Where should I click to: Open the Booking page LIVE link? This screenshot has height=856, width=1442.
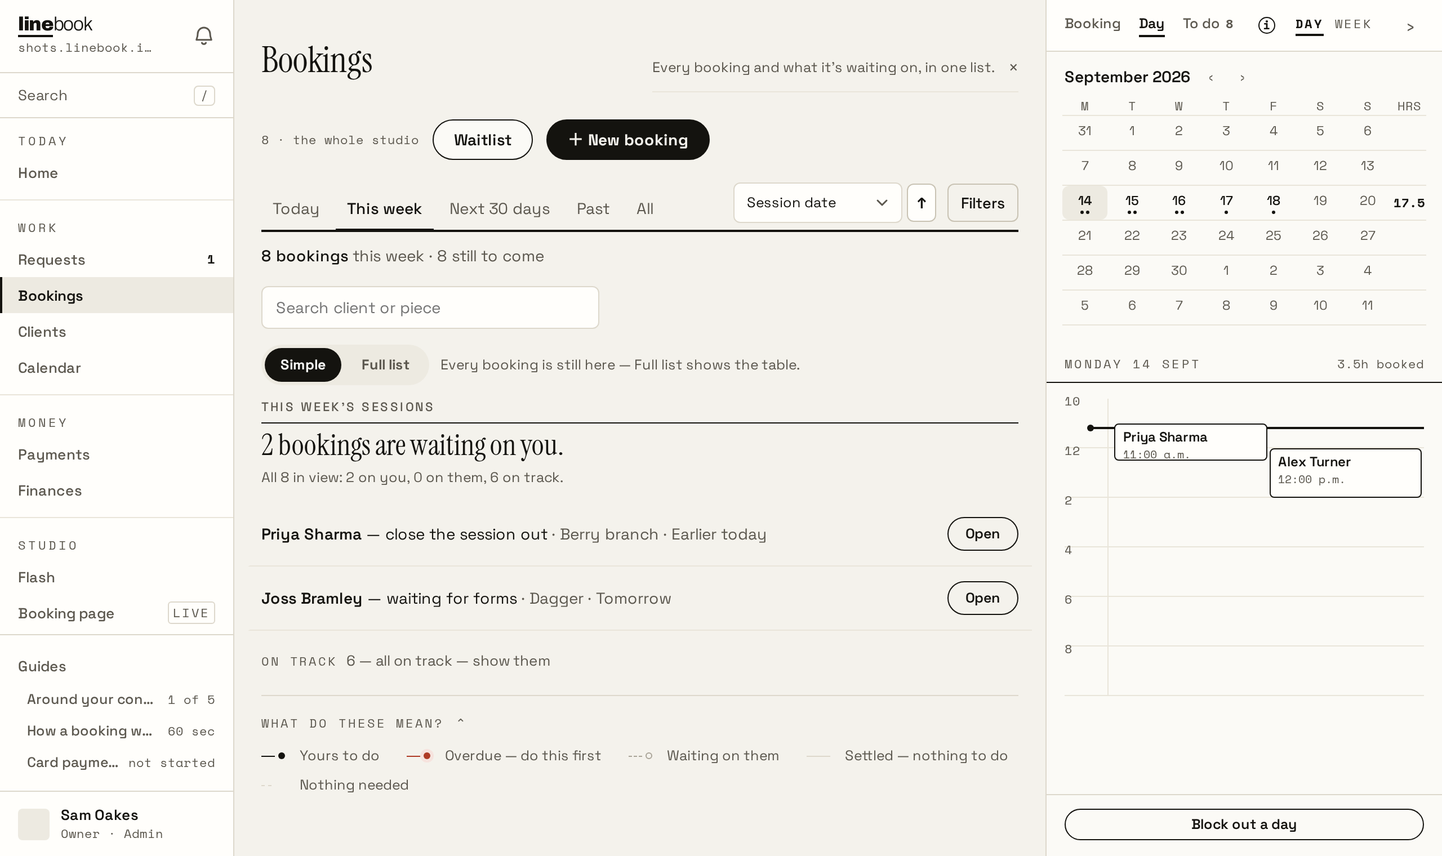(x=117, y=613)
